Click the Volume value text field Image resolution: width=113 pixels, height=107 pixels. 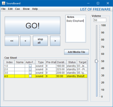(100, 20)
